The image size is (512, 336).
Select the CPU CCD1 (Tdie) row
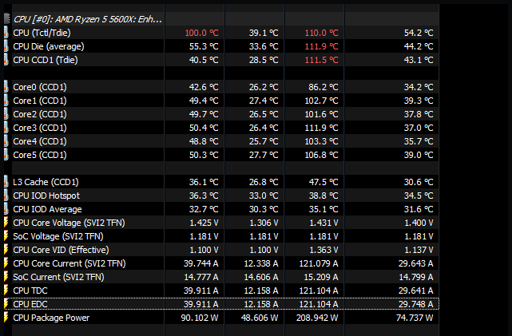(221, 60)
